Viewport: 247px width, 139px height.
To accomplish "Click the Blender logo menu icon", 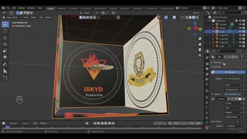I will pyautogui.click(x=3, y=8).
